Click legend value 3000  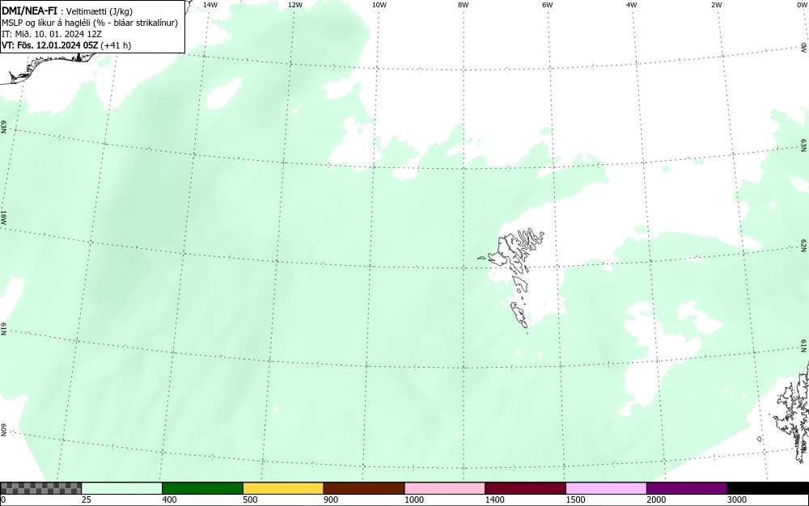[x=737, y=500]
